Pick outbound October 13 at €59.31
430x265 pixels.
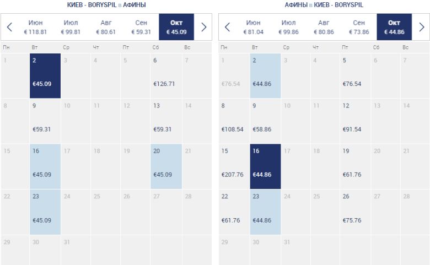pyautogui.click(x=165, y=121)
